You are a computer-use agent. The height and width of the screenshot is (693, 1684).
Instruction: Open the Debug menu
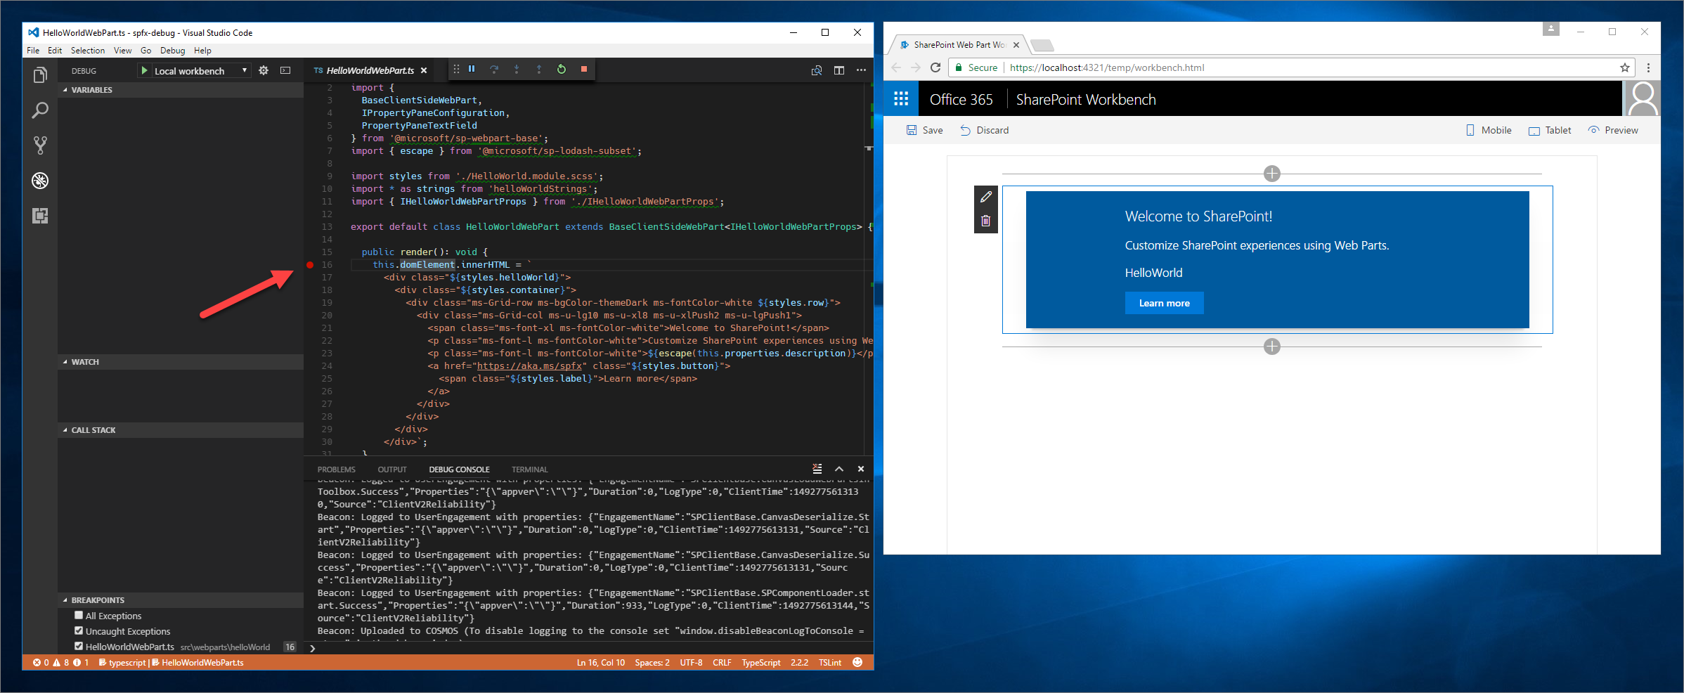(172, 51)
